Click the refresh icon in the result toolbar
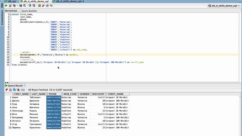 point(14,90)
